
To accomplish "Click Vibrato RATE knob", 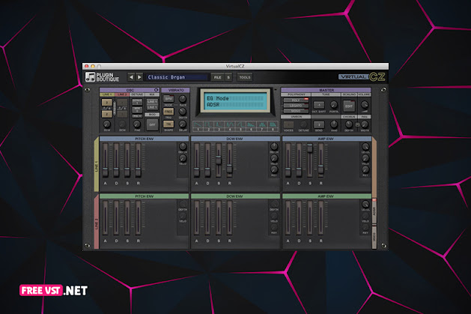I will pos(183,99).
